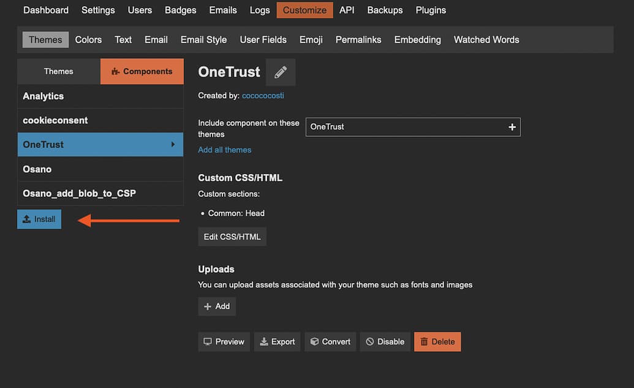Click the Add upload button
The width and height of the screenshot is (634, 388).
217,306
